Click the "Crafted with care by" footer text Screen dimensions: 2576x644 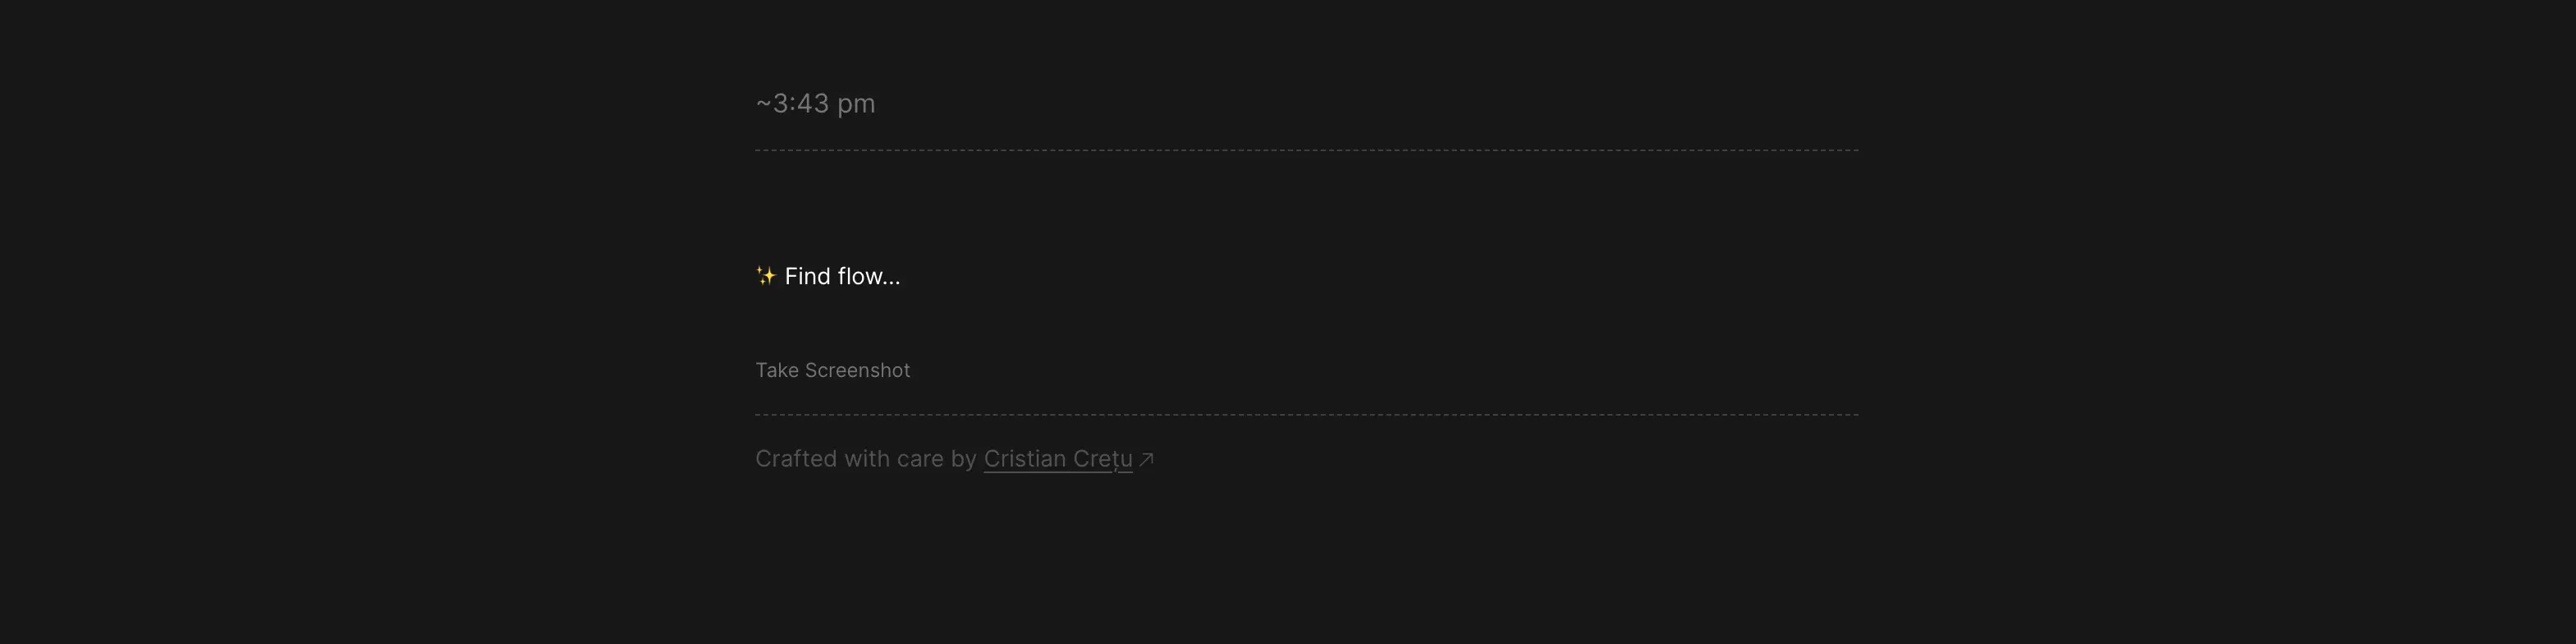tap(865, 459)
